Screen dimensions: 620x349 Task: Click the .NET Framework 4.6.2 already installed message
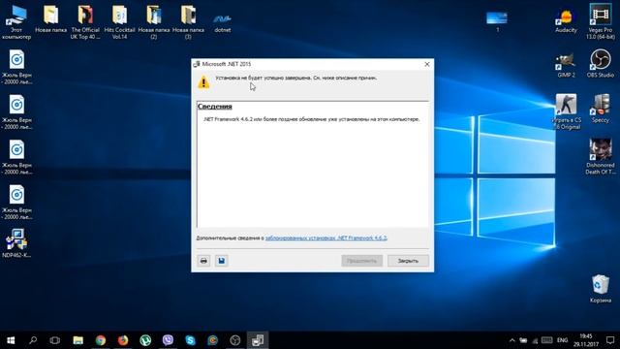pos(311,119)
